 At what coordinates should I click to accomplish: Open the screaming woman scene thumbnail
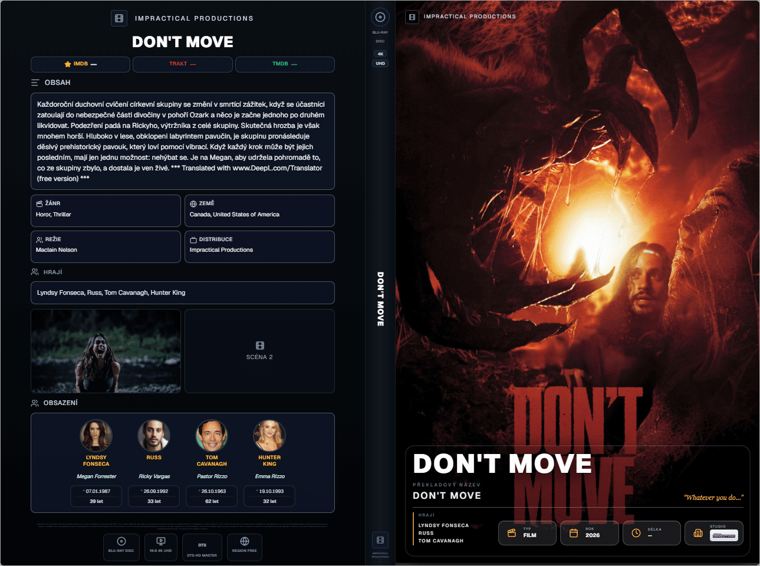pyautogui.click(x=106, y=351)
